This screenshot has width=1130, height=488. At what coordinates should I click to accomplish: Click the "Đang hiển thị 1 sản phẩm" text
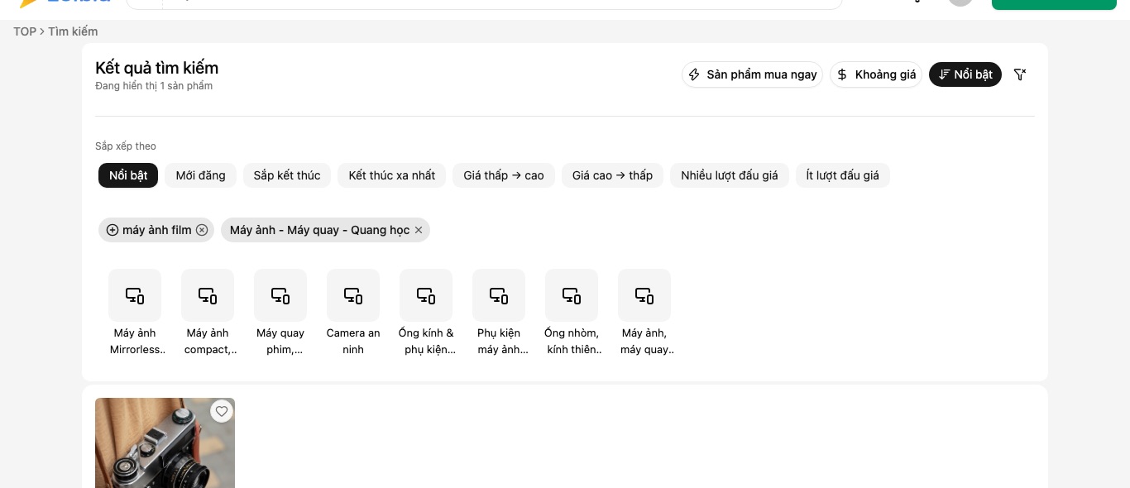(154, 86)
